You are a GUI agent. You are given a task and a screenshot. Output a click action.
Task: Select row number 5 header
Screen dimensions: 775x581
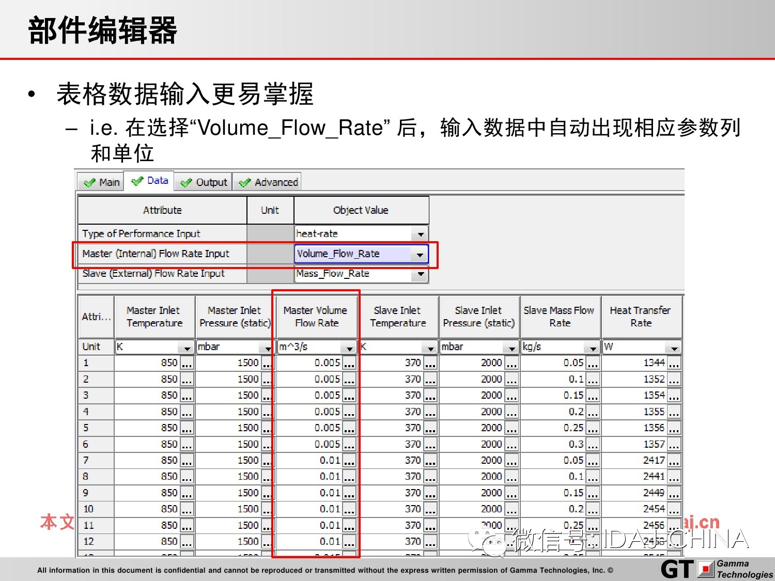click(x=96, y=428)
